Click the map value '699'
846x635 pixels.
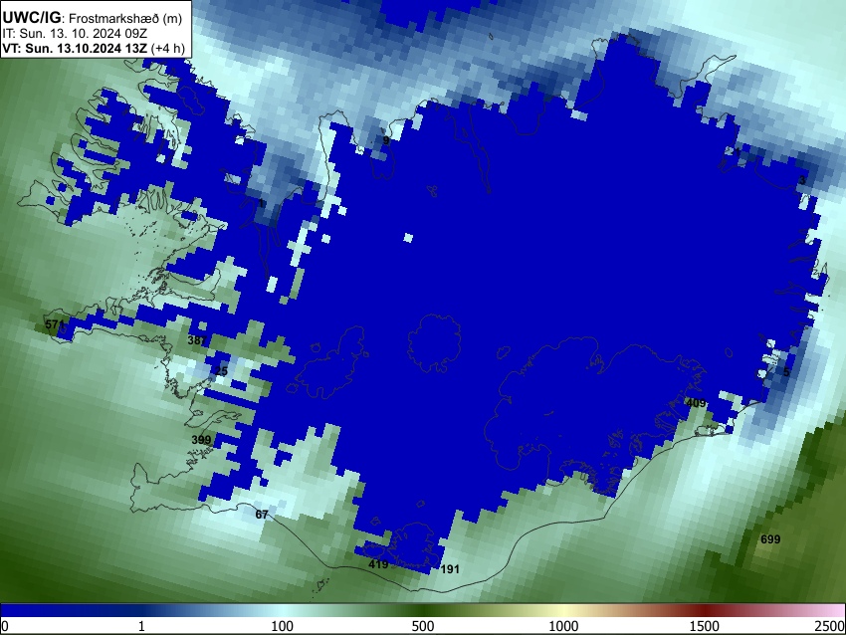(770, 539)
